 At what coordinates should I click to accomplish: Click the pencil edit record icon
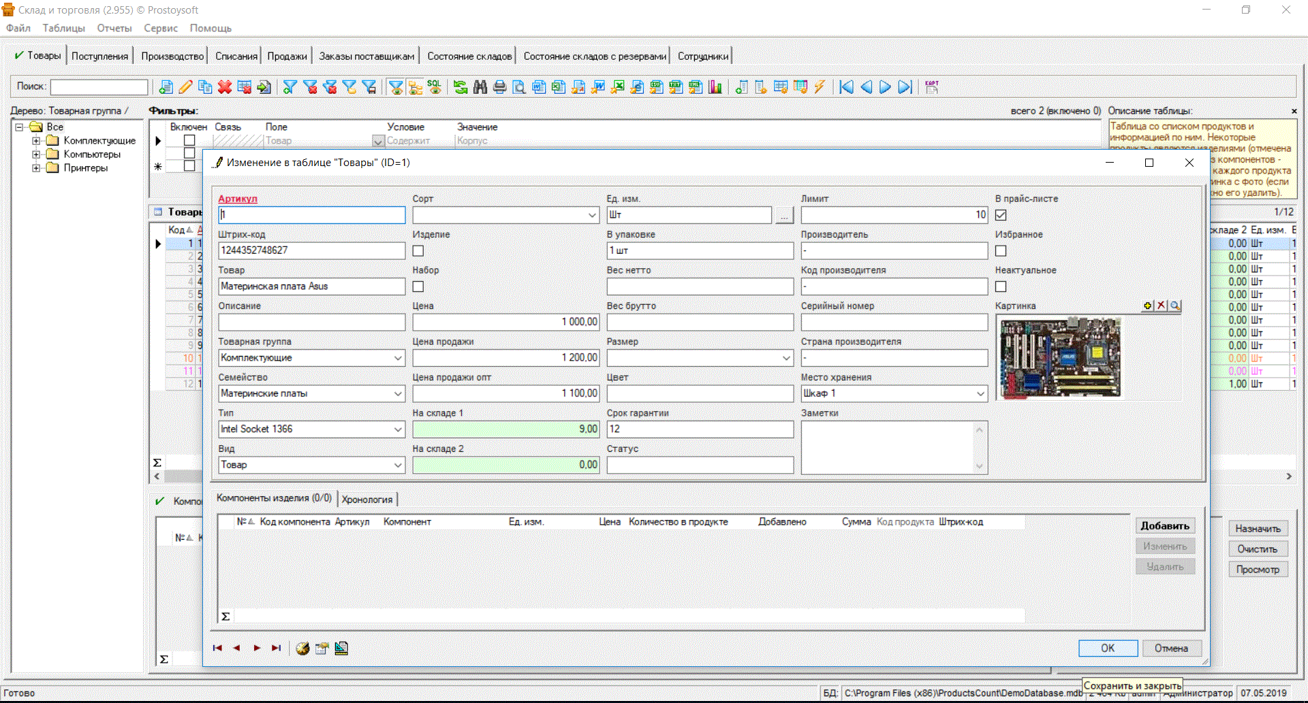pos(185,87)
